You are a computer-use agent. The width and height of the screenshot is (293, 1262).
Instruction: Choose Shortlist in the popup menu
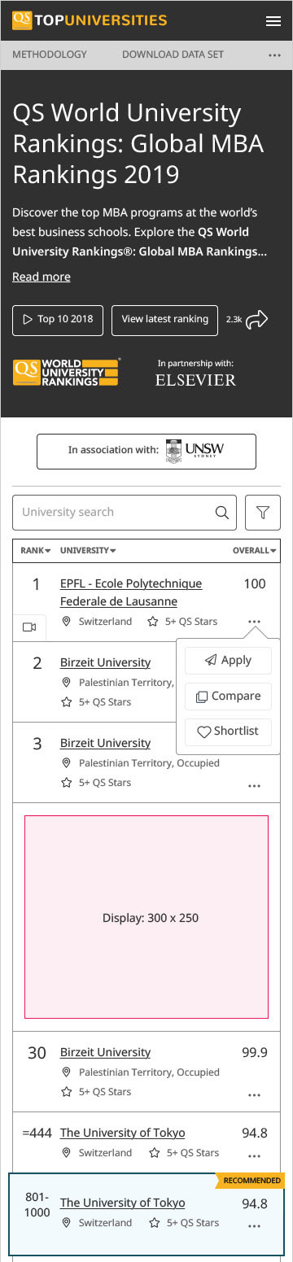[228, 731]
